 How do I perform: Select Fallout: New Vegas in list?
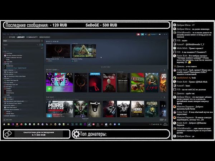[x=12, y=80]
